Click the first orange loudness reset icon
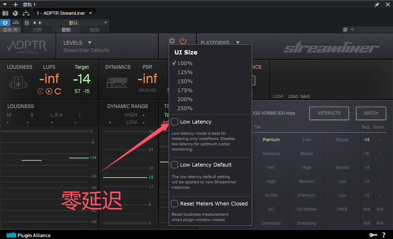Screen dimensions: 393x239 coord(40,91)
